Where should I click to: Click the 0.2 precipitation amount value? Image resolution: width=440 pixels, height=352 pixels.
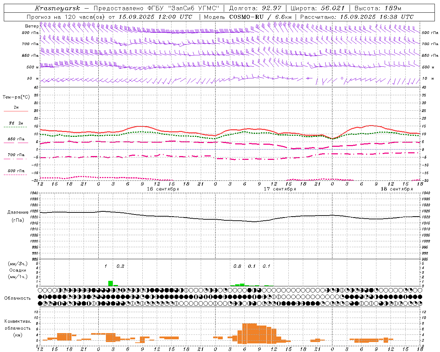pos(120,266)
